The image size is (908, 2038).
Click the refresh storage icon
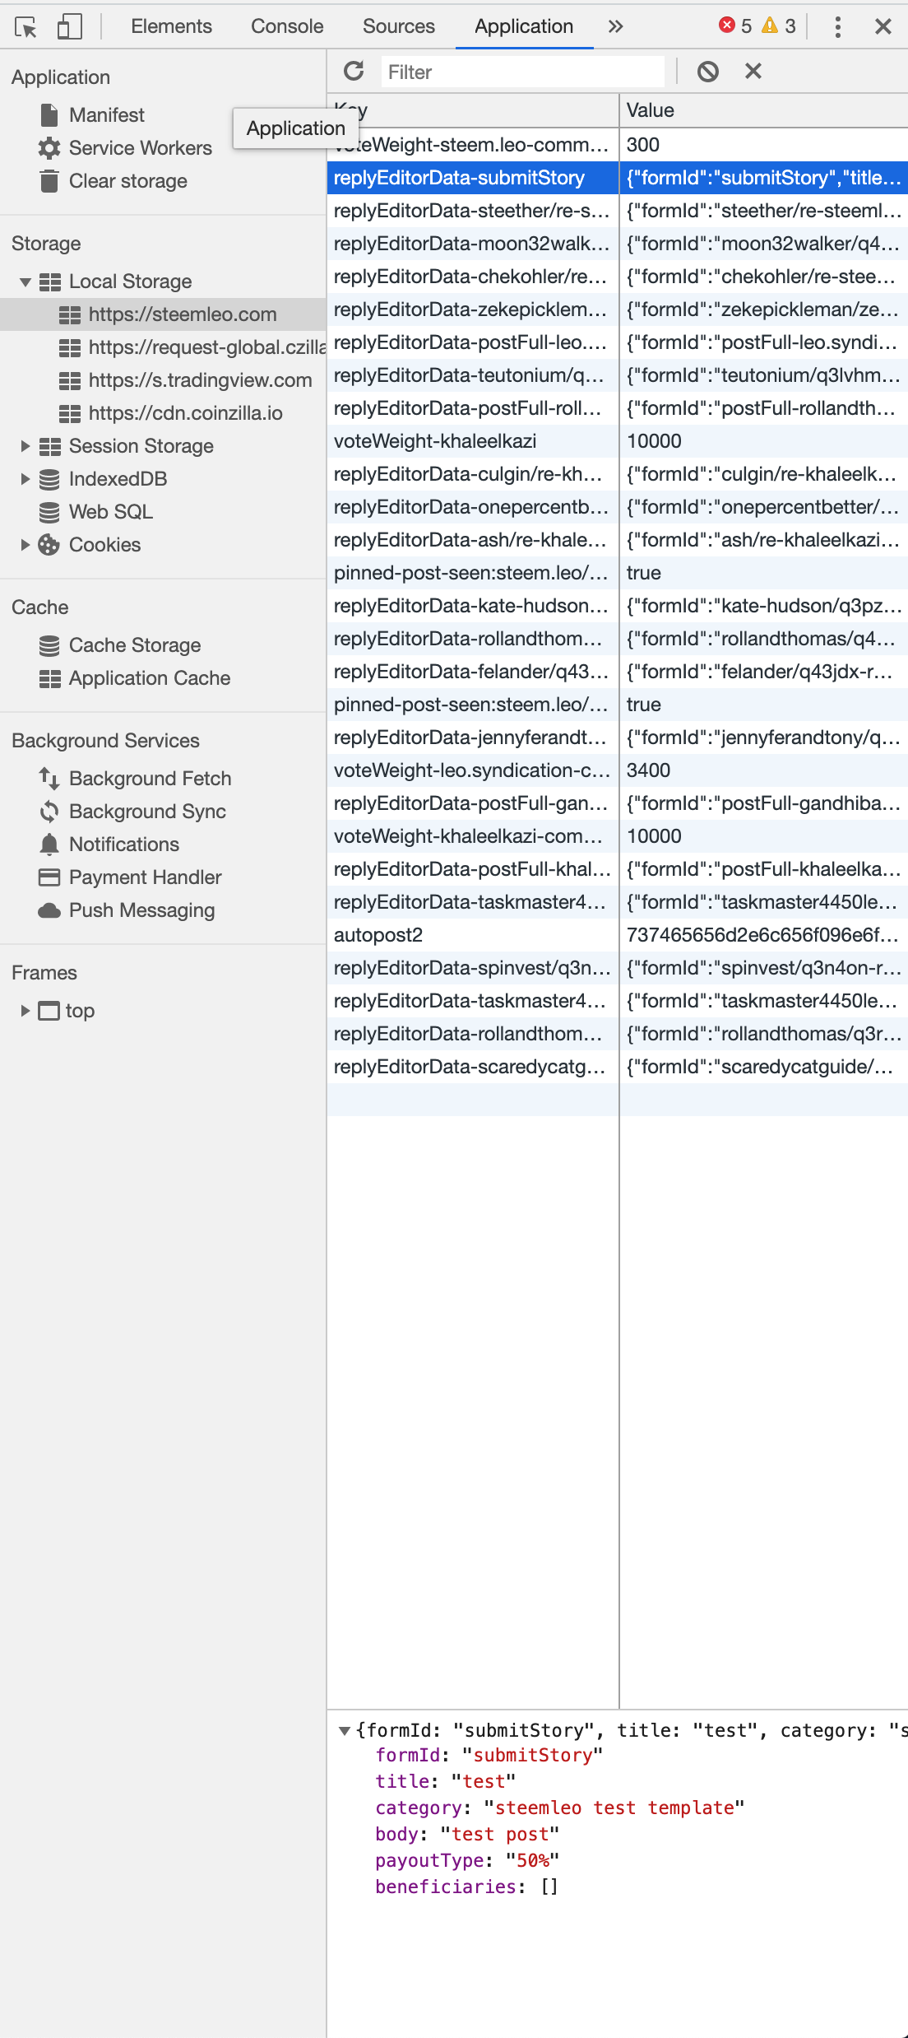pyautogui.click(x=354, y=72)
